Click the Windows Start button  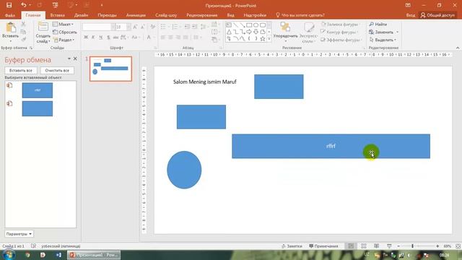(x=9, y=254)
